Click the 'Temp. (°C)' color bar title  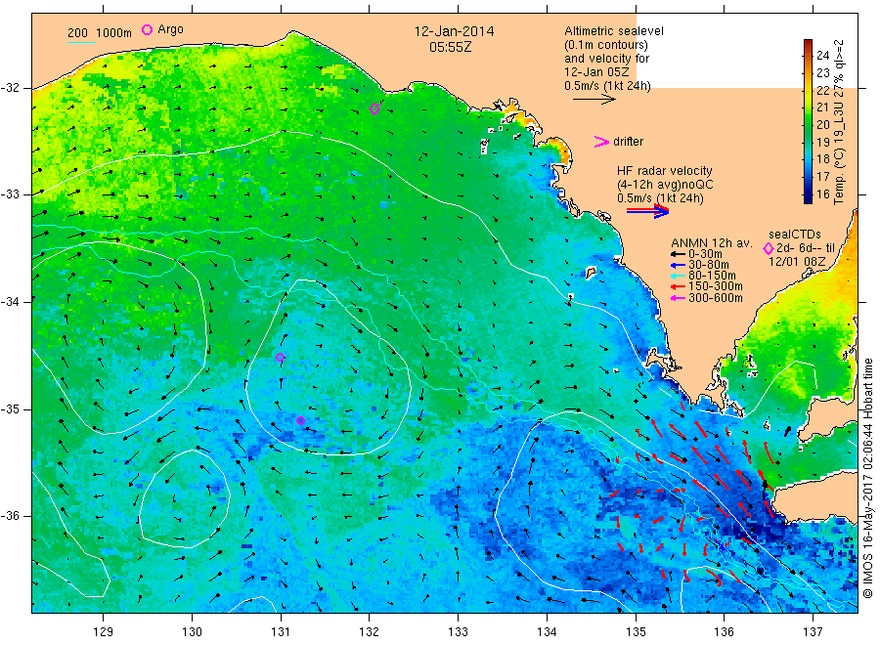(x=839, y=175)
